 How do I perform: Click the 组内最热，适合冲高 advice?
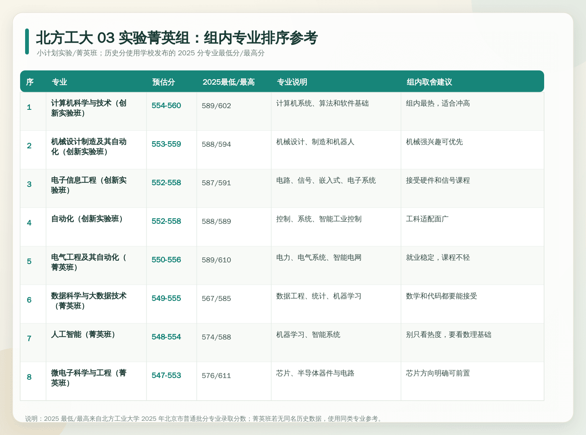tap(438, 104)
